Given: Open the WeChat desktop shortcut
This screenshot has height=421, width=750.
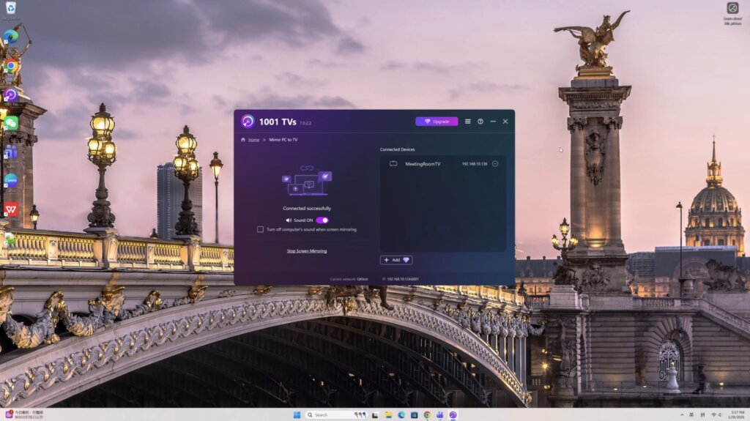Looking at the screenshot, I should point(10,123).
